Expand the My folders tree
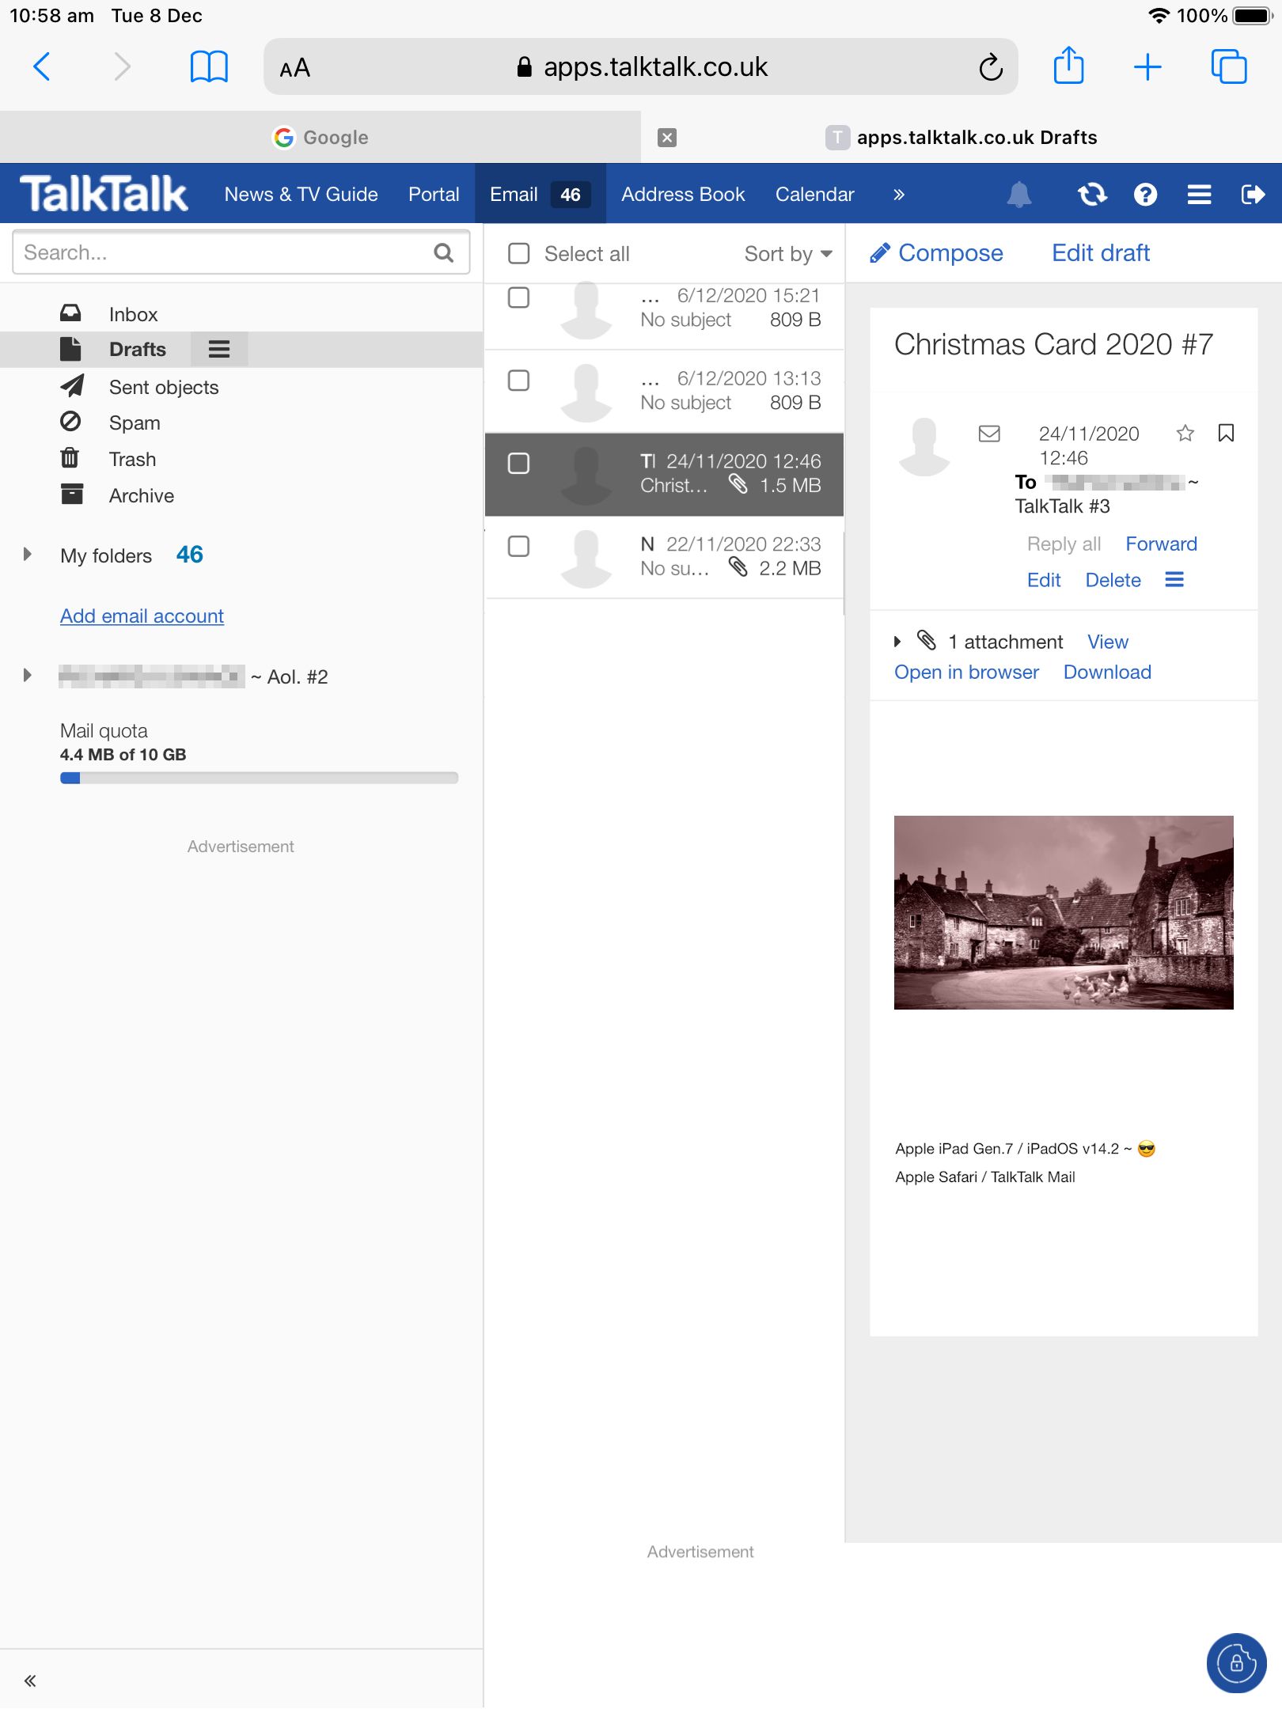This screenshot has height=1709, width=1282. click(28, 555)
